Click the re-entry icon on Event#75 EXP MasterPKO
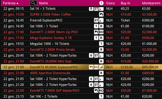This screenshot has height=99, width=162. pyautogui.click(x=96, y=90)
